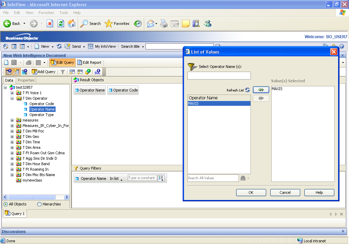This screenshot has height=244, width=349.
Task: Click the IE Print icon
Action: 164,24
